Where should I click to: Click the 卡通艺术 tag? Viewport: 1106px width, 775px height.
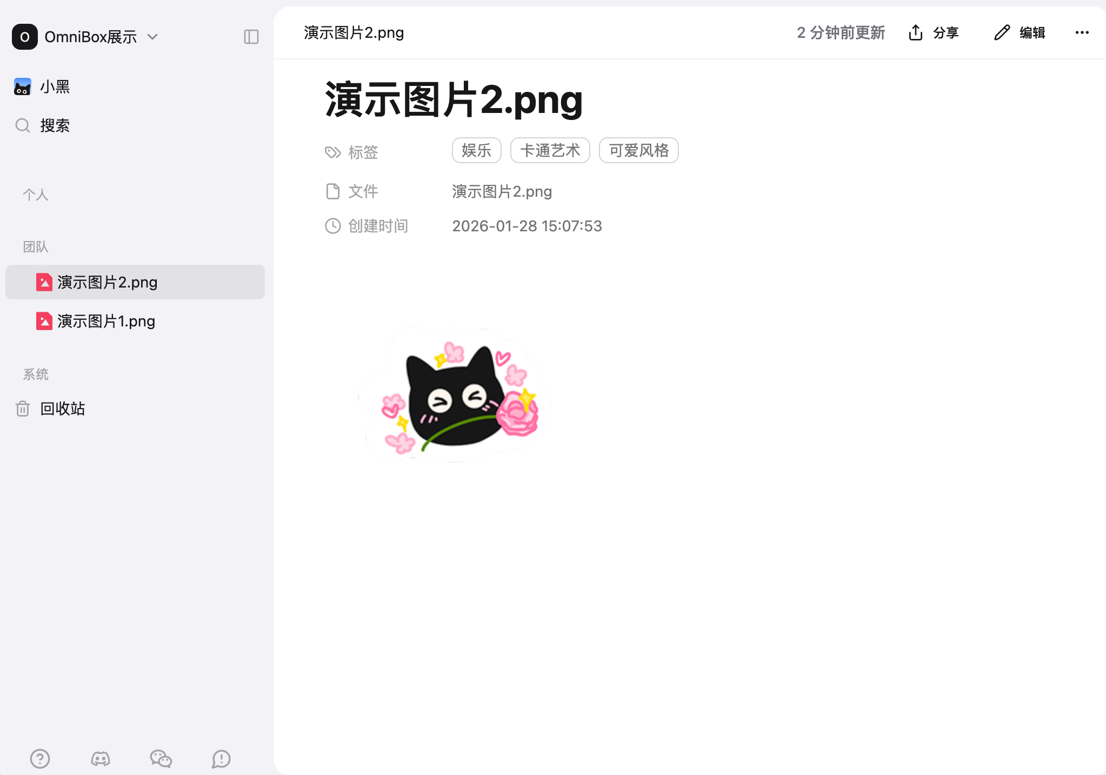pyautogui.click(x=550, y=150)
